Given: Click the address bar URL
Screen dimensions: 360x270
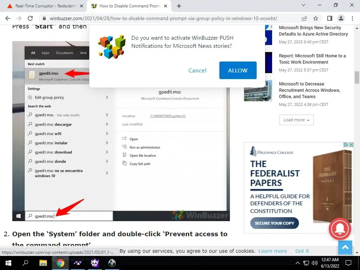Looking at the screenshot, I should (x=163, y=18).
